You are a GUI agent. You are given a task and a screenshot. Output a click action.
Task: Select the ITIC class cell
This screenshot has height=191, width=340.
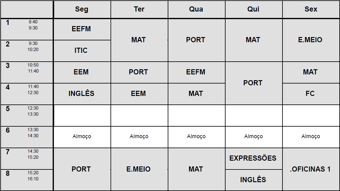click(81, 51)
